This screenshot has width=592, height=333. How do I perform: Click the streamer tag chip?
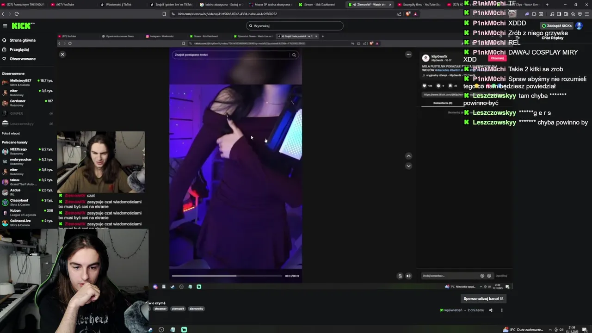160,309
